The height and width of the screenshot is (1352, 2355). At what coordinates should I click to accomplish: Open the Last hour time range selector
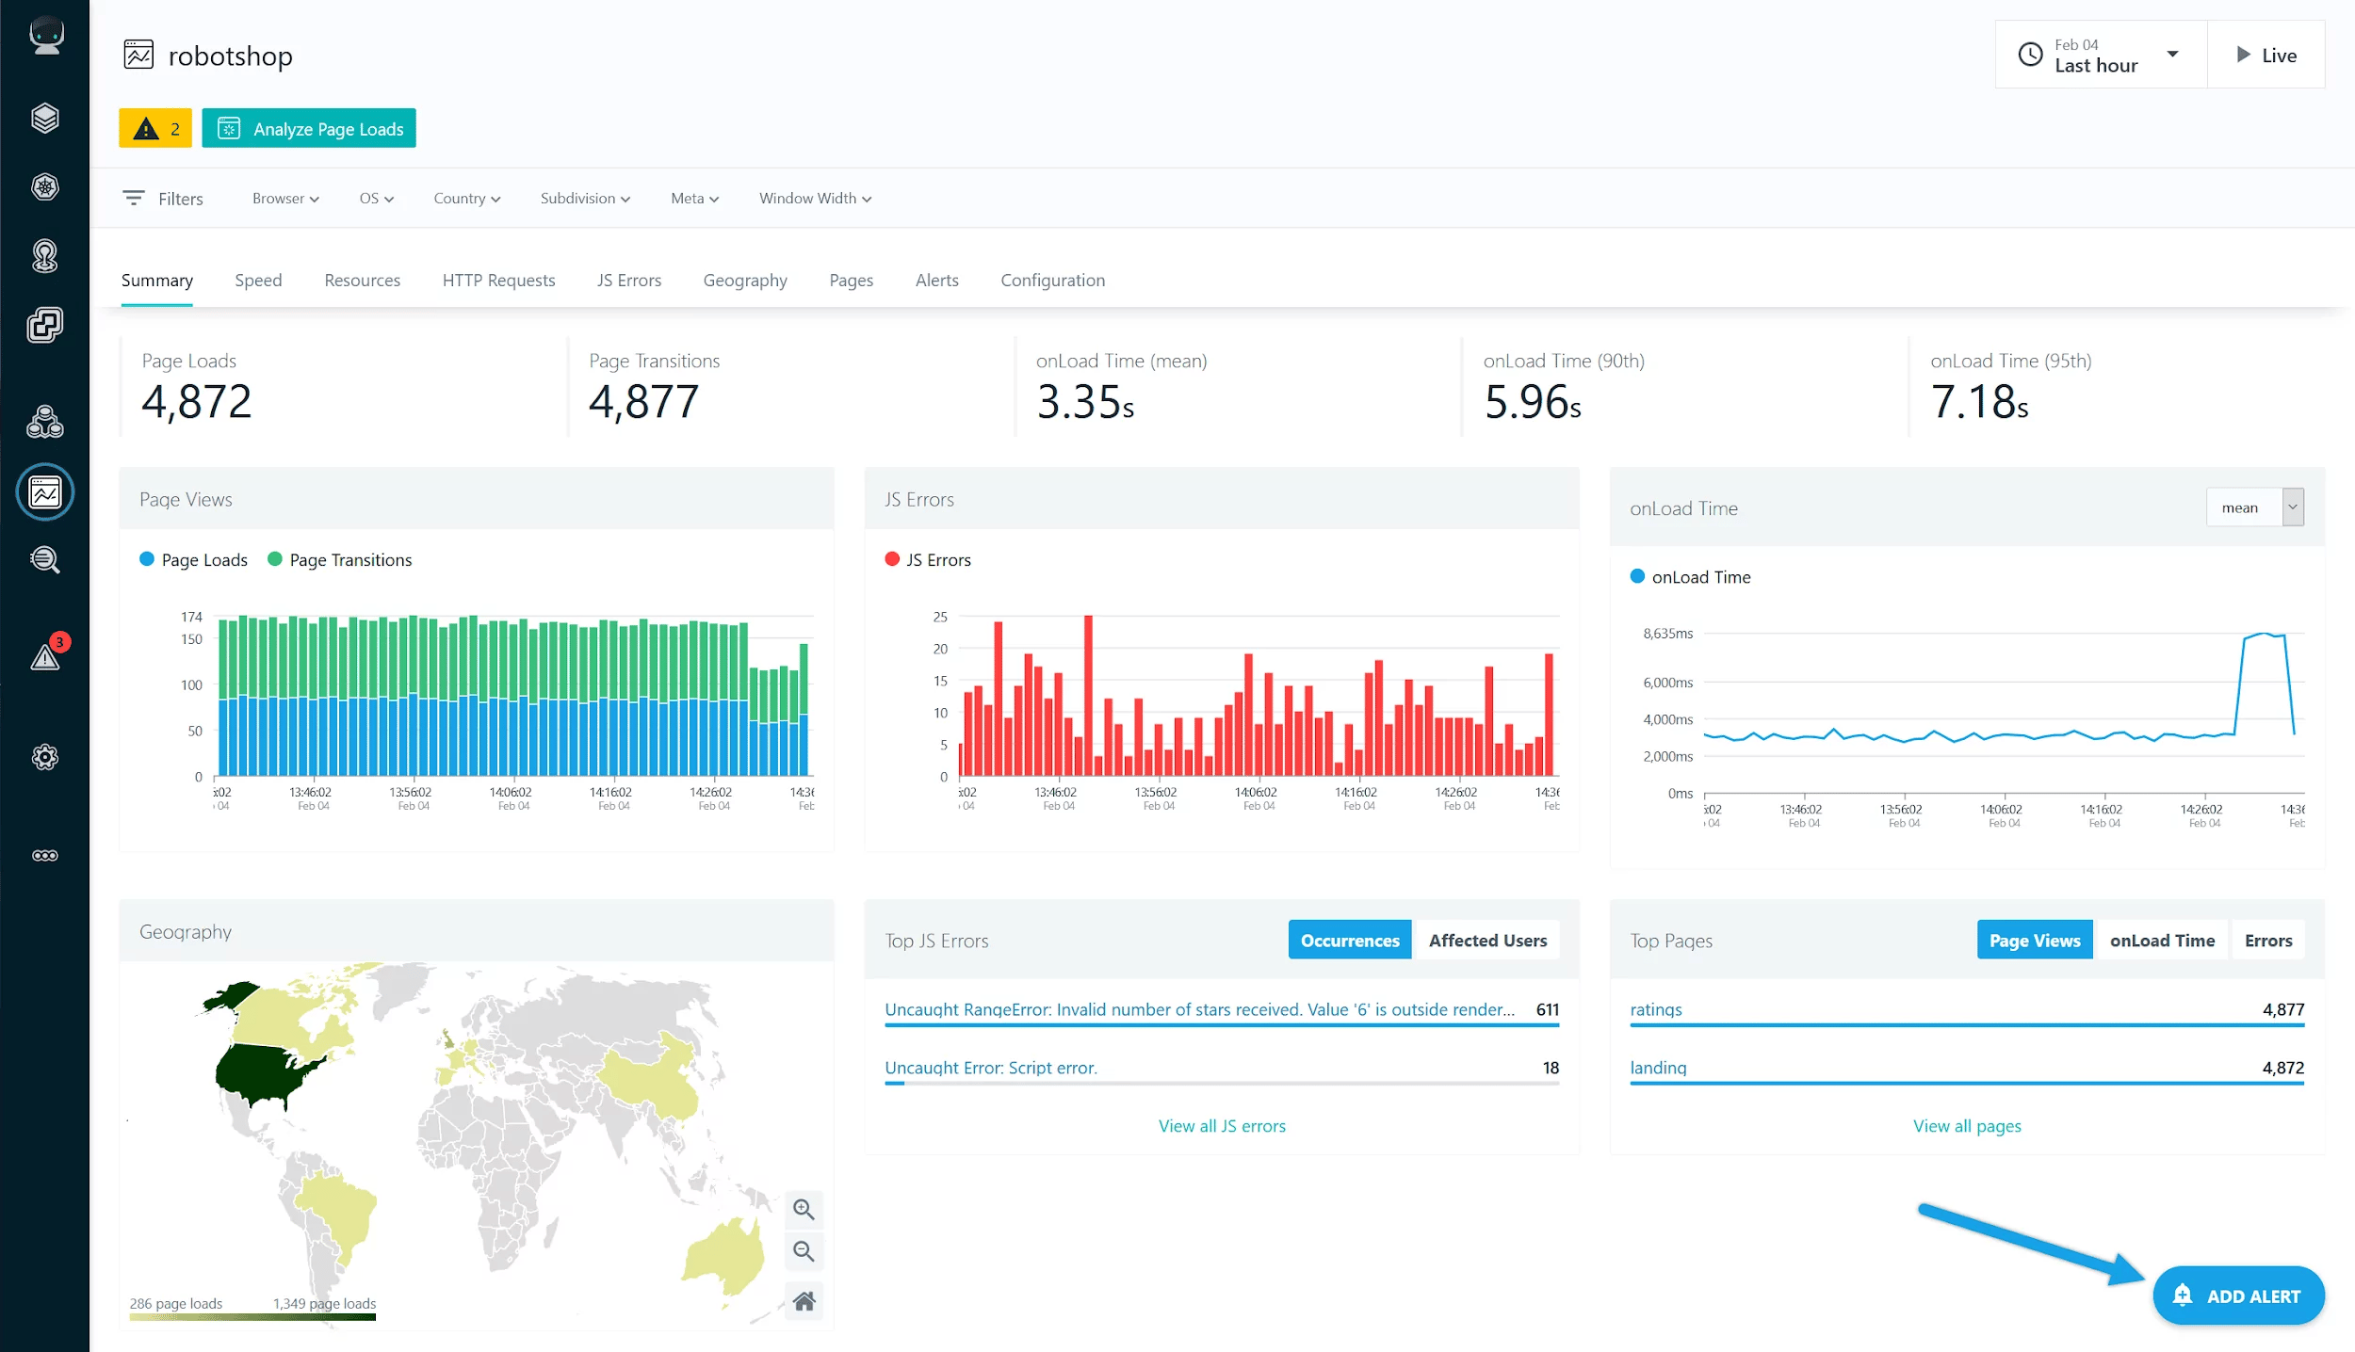pos(2099,55)
